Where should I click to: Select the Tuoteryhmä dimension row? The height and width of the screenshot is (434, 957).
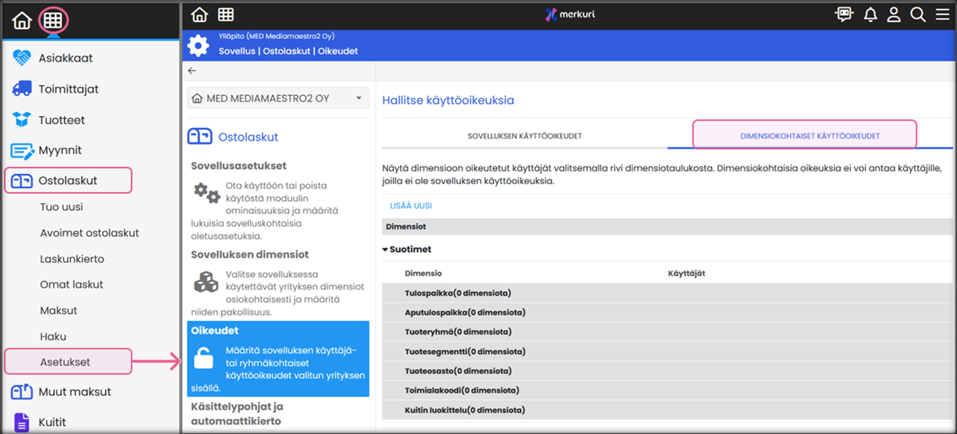click(458, 332)
